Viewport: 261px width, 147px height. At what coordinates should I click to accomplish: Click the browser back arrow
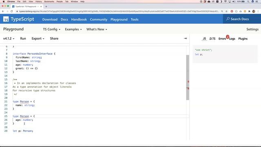pyautogui.click(x=3, y=11)
